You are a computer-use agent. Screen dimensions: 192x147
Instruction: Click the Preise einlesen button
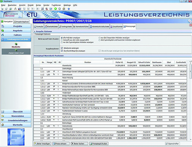click(x=61, y=144)
